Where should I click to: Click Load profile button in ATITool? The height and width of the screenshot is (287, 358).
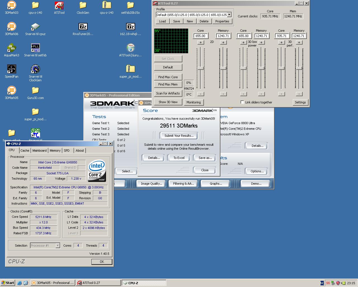[162, 21]
